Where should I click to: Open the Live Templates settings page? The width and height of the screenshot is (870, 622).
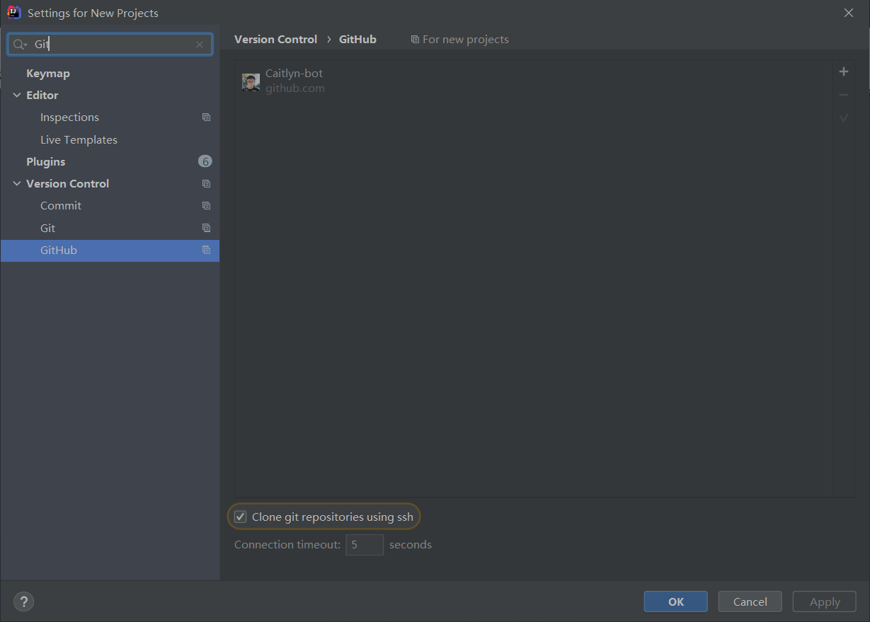[x=79, y=139]
